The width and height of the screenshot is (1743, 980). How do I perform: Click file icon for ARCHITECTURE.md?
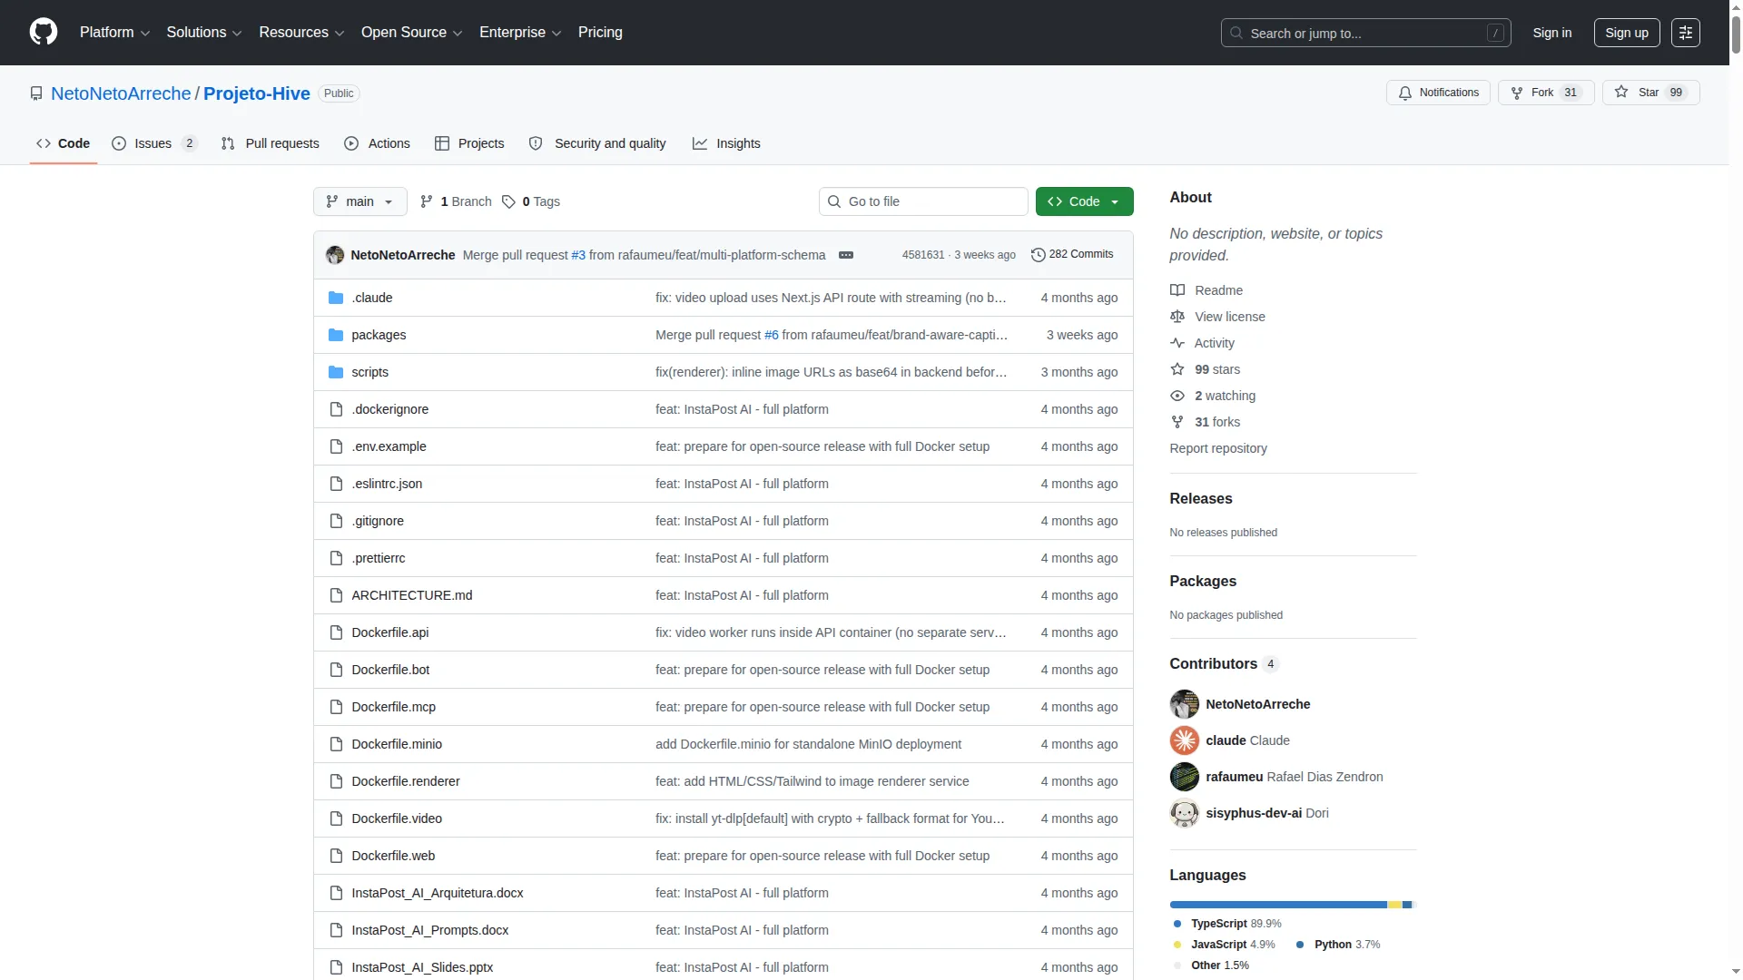point(336,595)
